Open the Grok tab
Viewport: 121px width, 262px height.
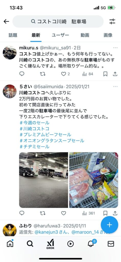(x=50, y=244)
